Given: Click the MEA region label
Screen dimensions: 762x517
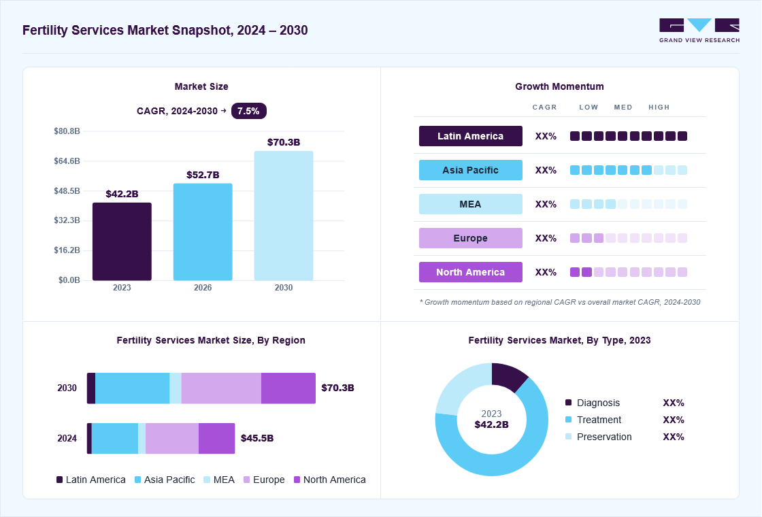Looking at the screenshot, I should click(x=470, y=204).
